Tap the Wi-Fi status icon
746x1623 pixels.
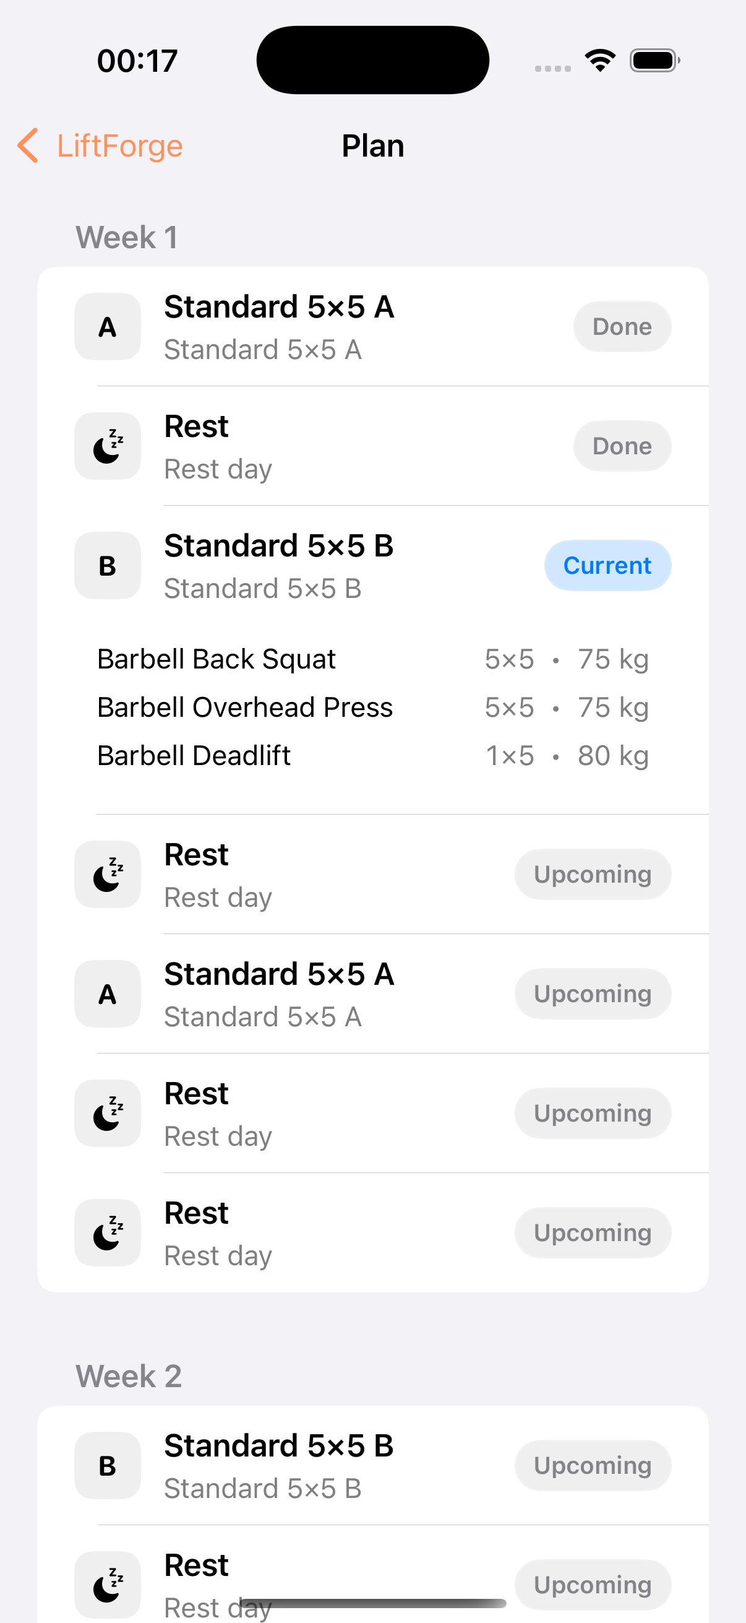[x=600, y=61]
